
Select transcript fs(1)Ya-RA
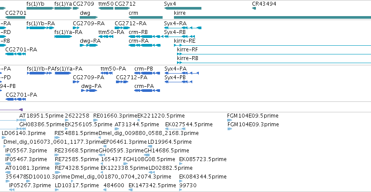point(63,37)
